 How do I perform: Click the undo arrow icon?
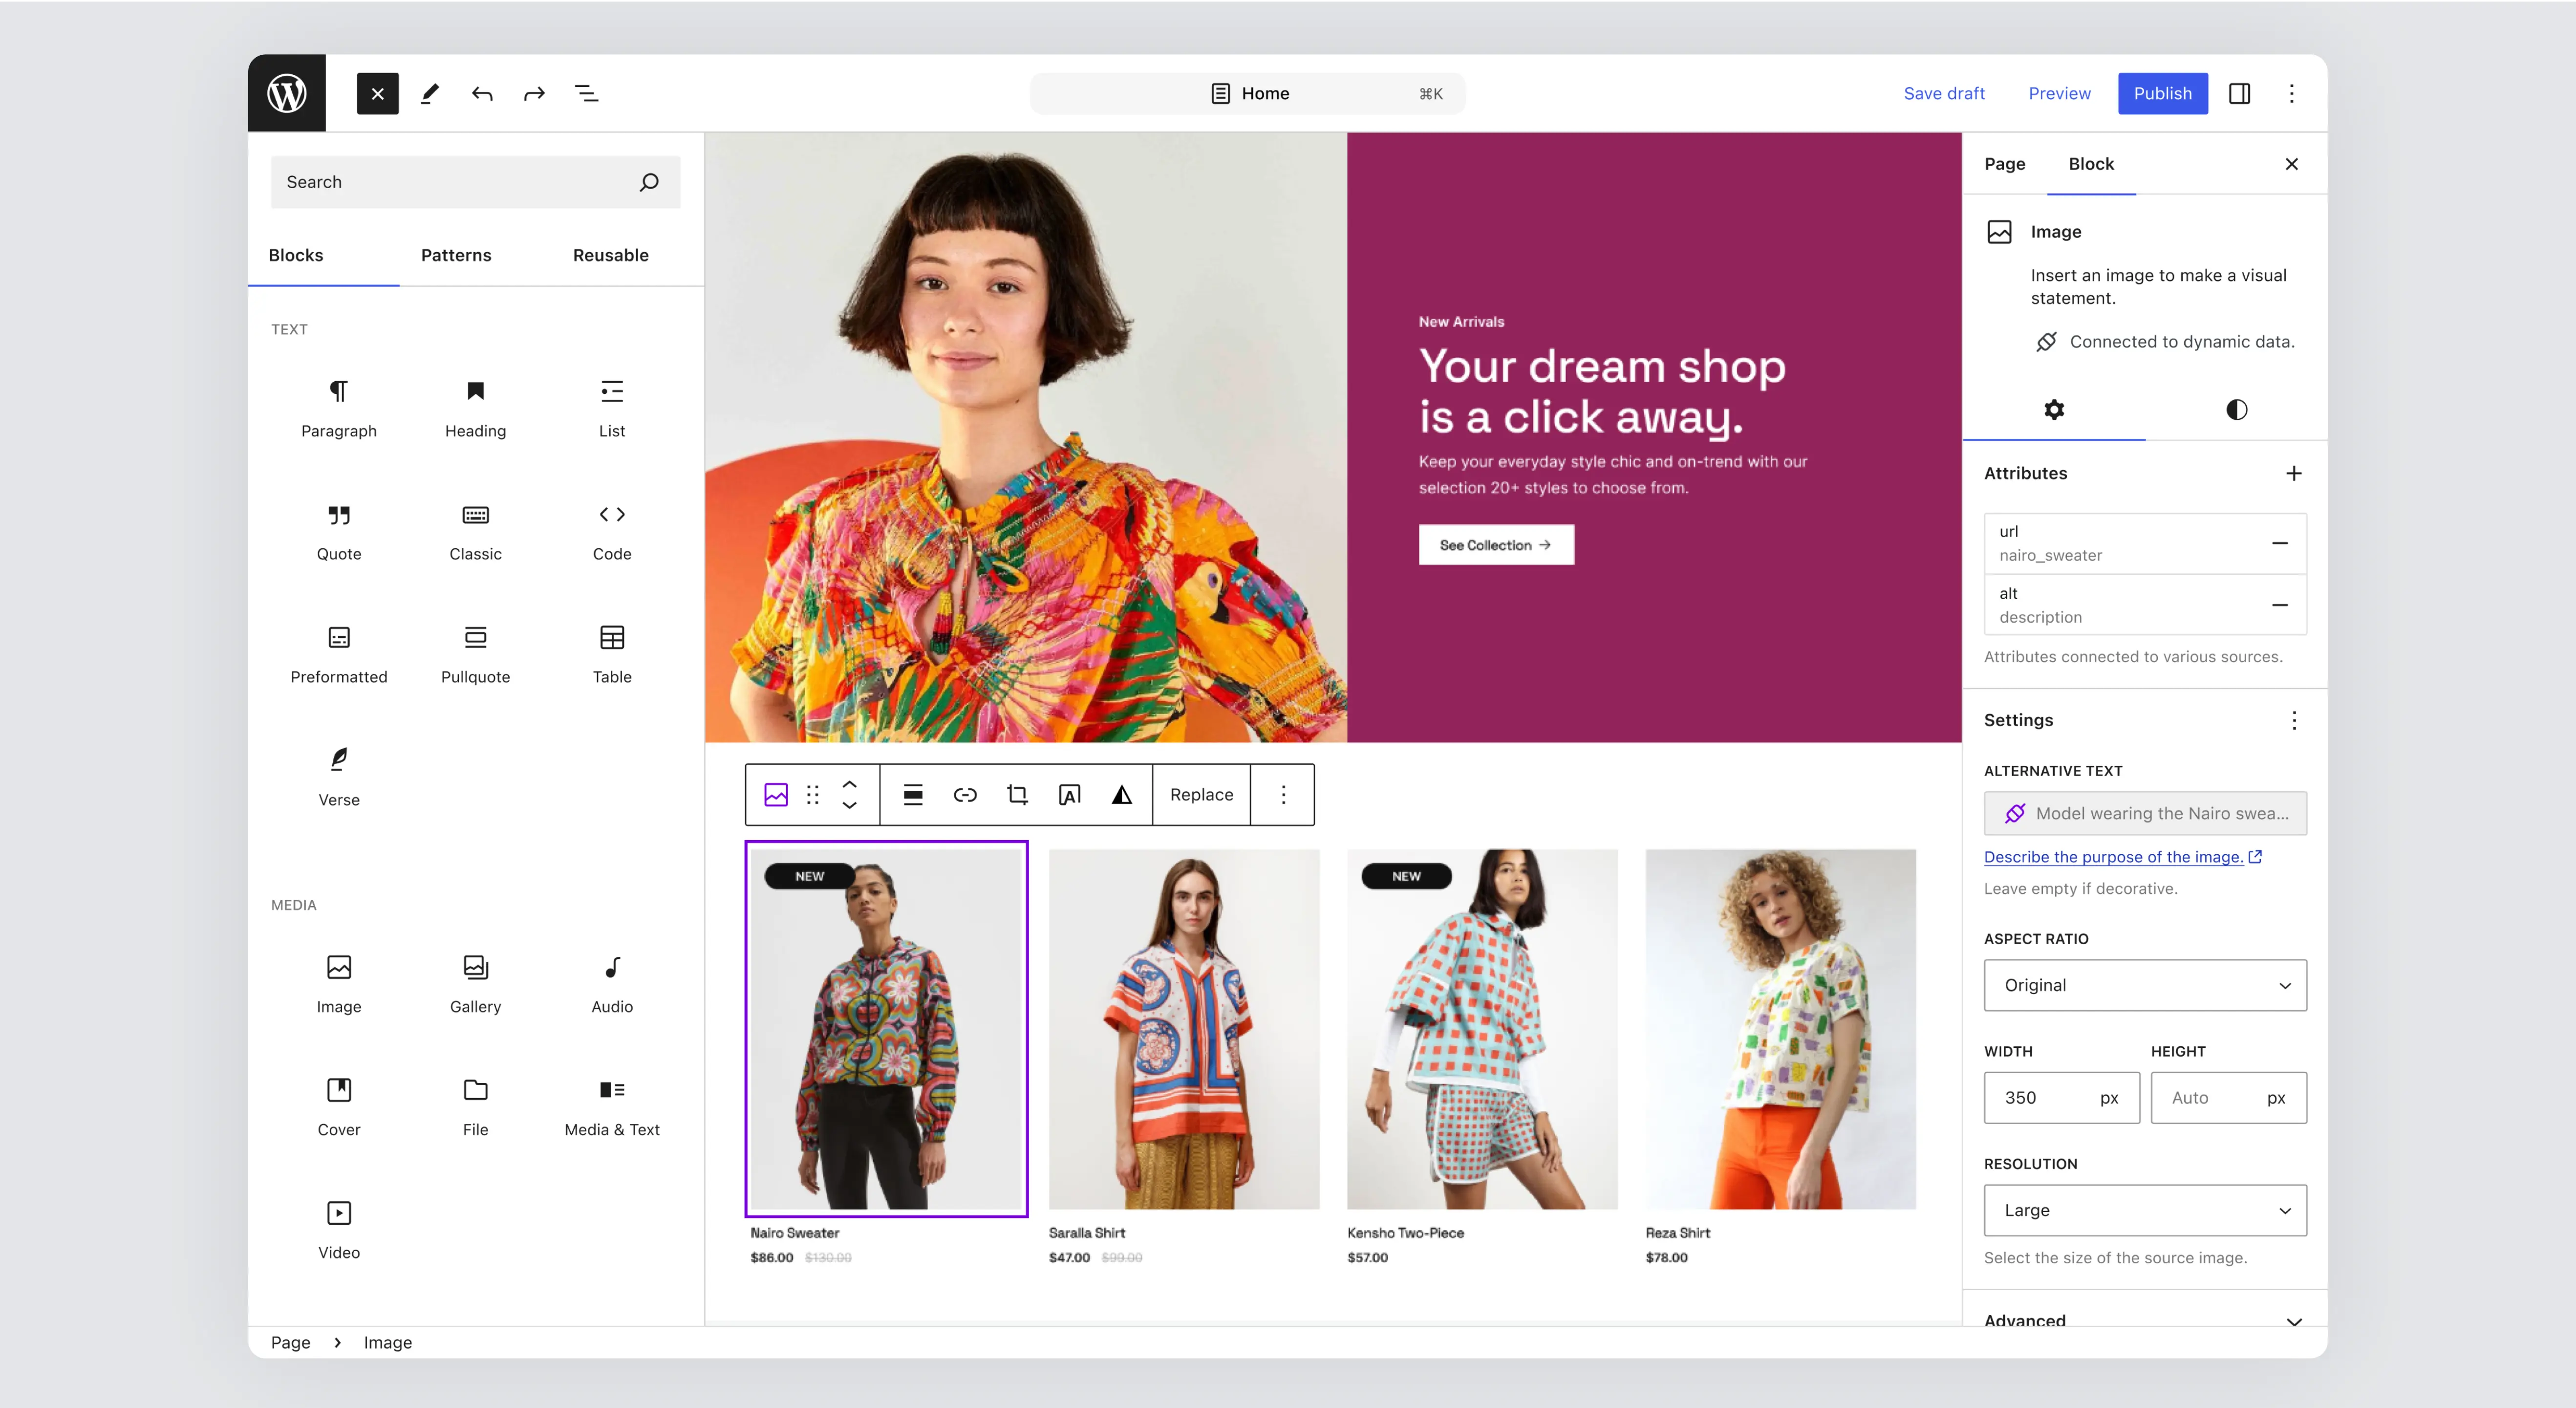click(x=482, y=93)
